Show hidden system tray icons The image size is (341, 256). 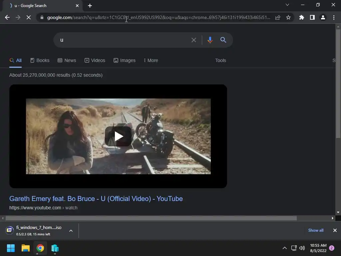[x=284, y=248]
